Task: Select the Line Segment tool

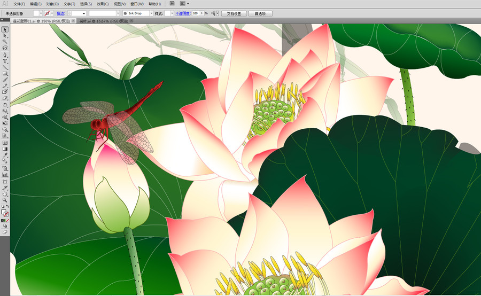Action: (5, 67)
